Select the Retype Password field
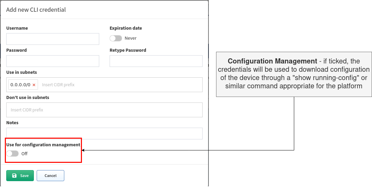Screen dimensions: 372x187 (x=156, y=61)
